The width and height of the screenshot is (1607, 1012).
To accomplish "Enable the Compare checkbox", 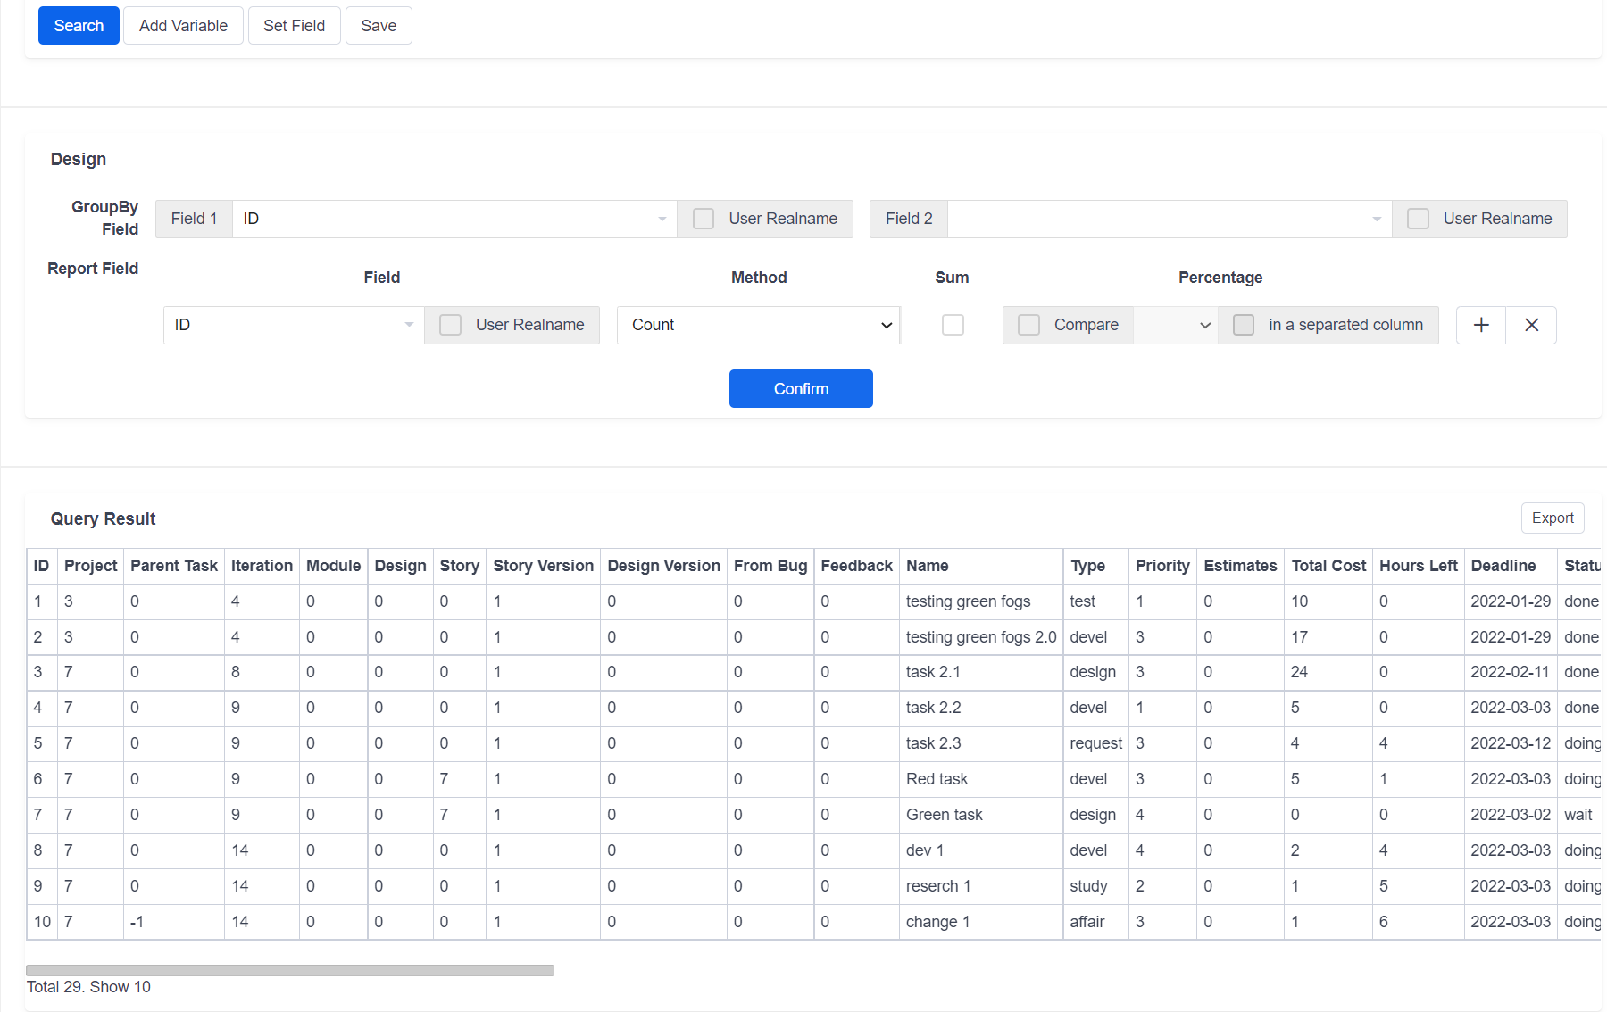I will pos(1029,325).
